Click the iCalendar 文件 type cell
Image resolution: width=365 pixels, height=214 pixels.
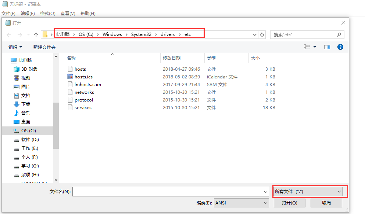(222, 77)
